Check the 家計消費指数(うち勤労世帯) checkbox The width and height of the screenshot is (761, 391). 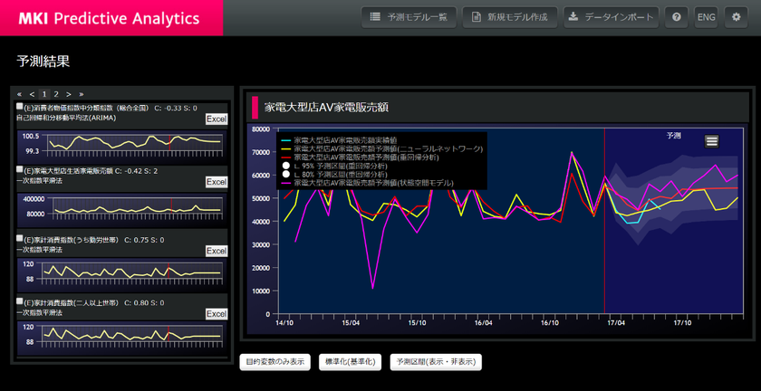coord(20,238)
